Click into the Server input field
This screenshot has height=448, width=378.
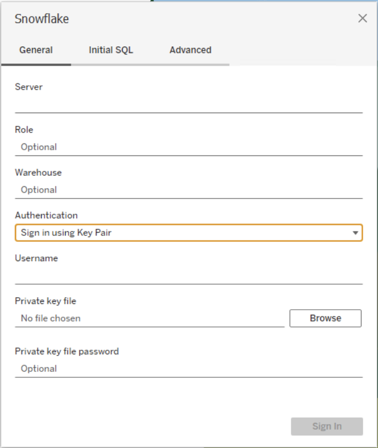188,104
